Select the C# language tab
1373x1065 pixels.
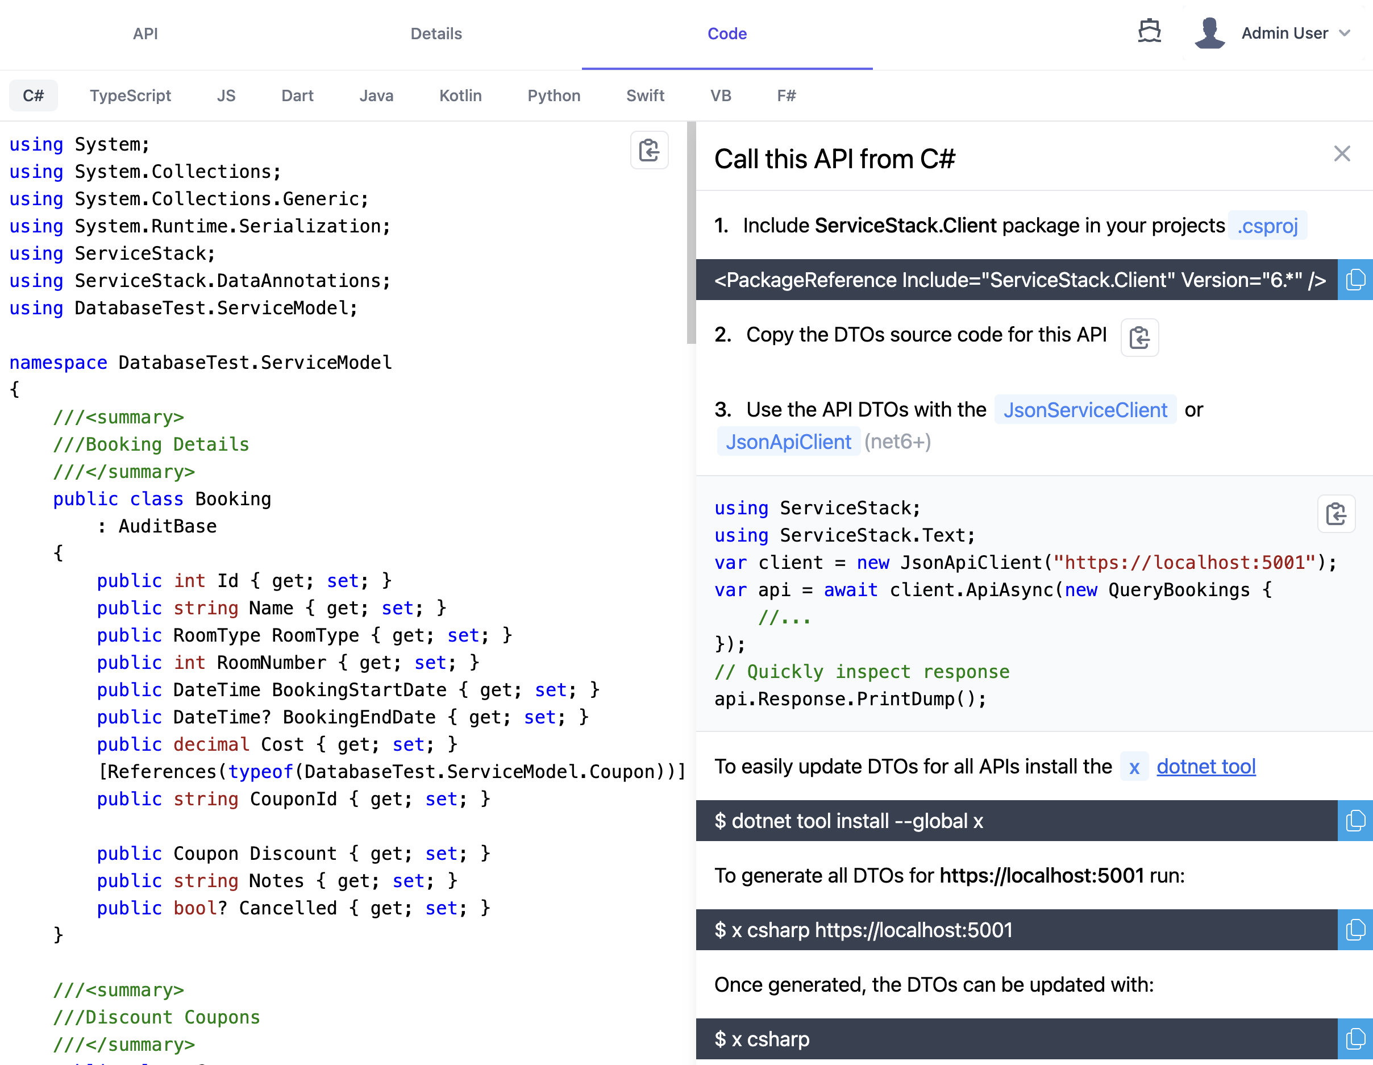click(34, 95)
